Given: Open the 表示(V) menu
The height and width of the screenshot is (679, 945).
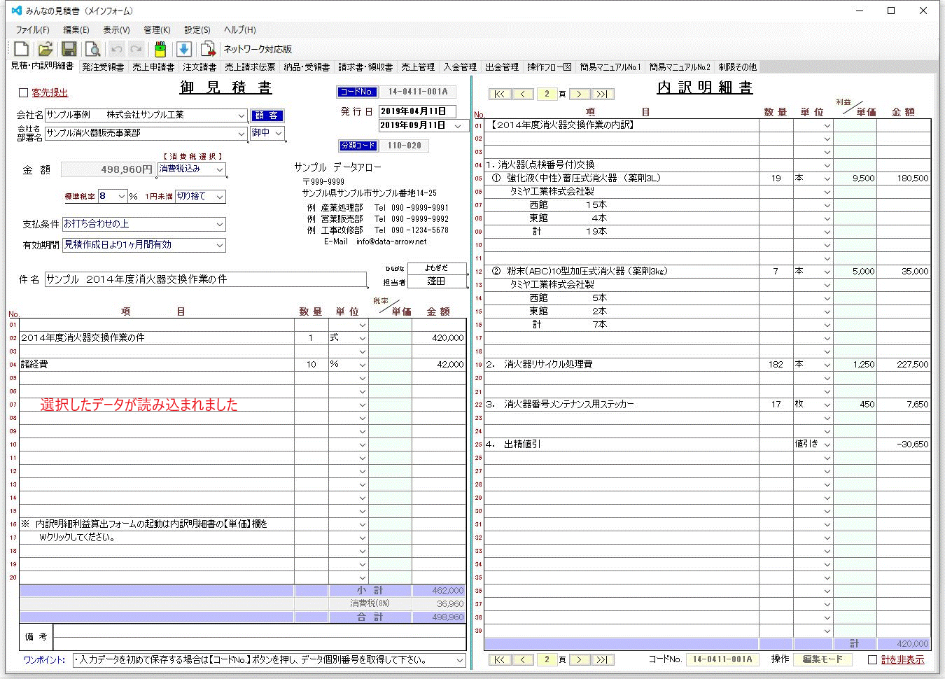Looking at the screenshot, I should point(116,30).
